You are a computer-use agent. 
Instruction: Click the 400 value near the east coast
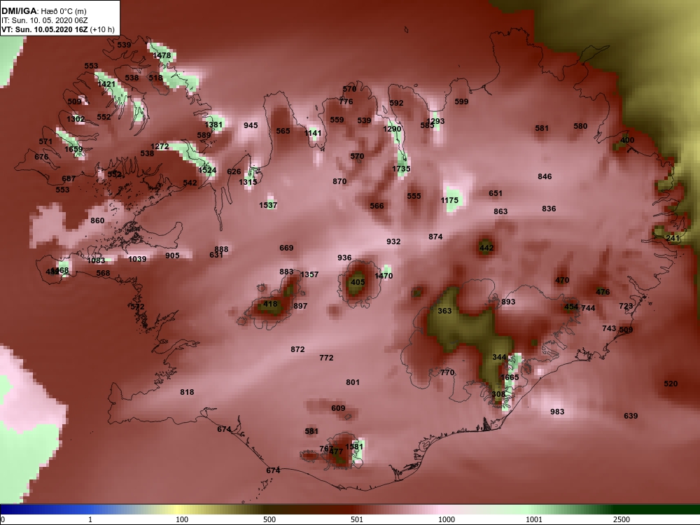coord(627,140)
